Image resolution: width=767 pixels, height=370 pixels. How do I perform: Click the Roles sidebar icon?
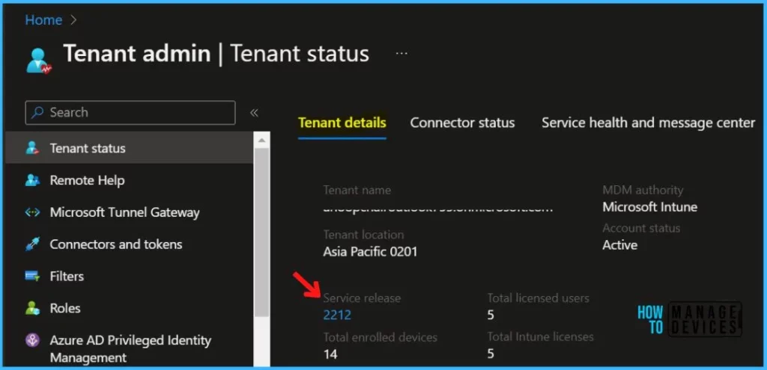(32, 308)
